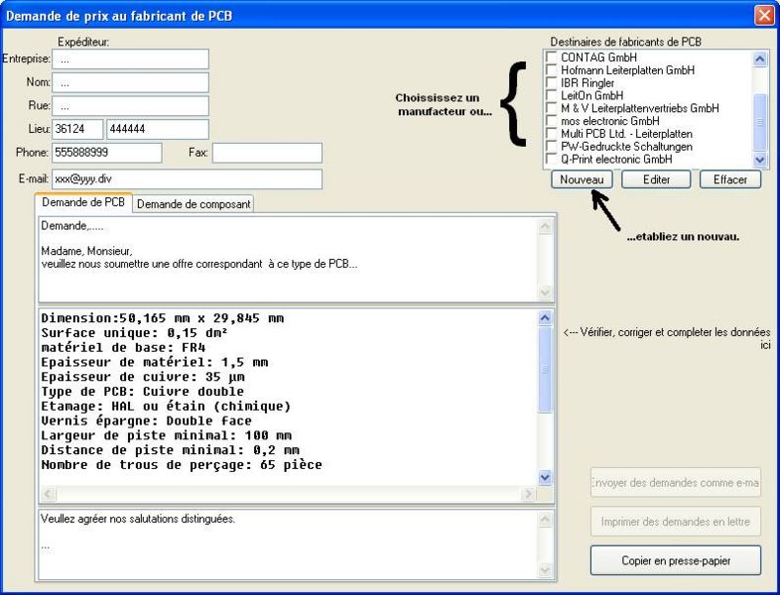Enable the LeitOn GmbH manufacturer checkbox
The image size is (780, 595).
(552, 96)
